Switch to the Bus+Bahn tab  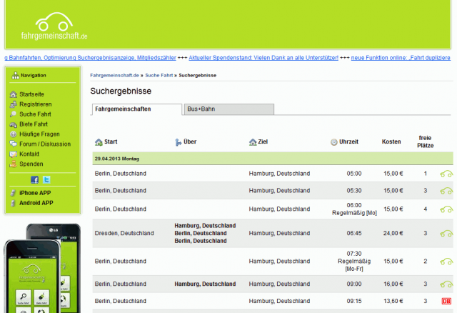(228, 109)
